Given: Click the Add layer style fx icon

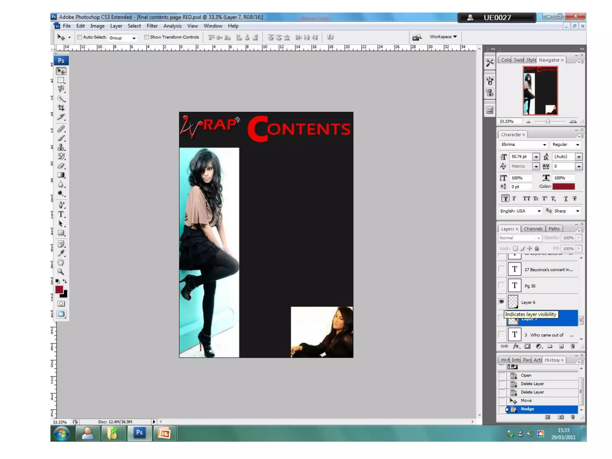Looking at the screenshot, I should [x=516, y=346].
